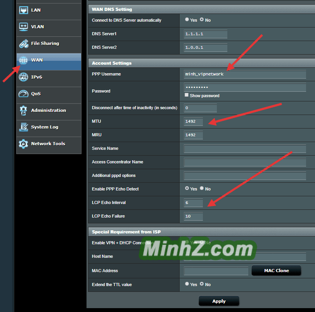
Task: Focus the DNS Server1 field
Action: click(x=205, y=34)
